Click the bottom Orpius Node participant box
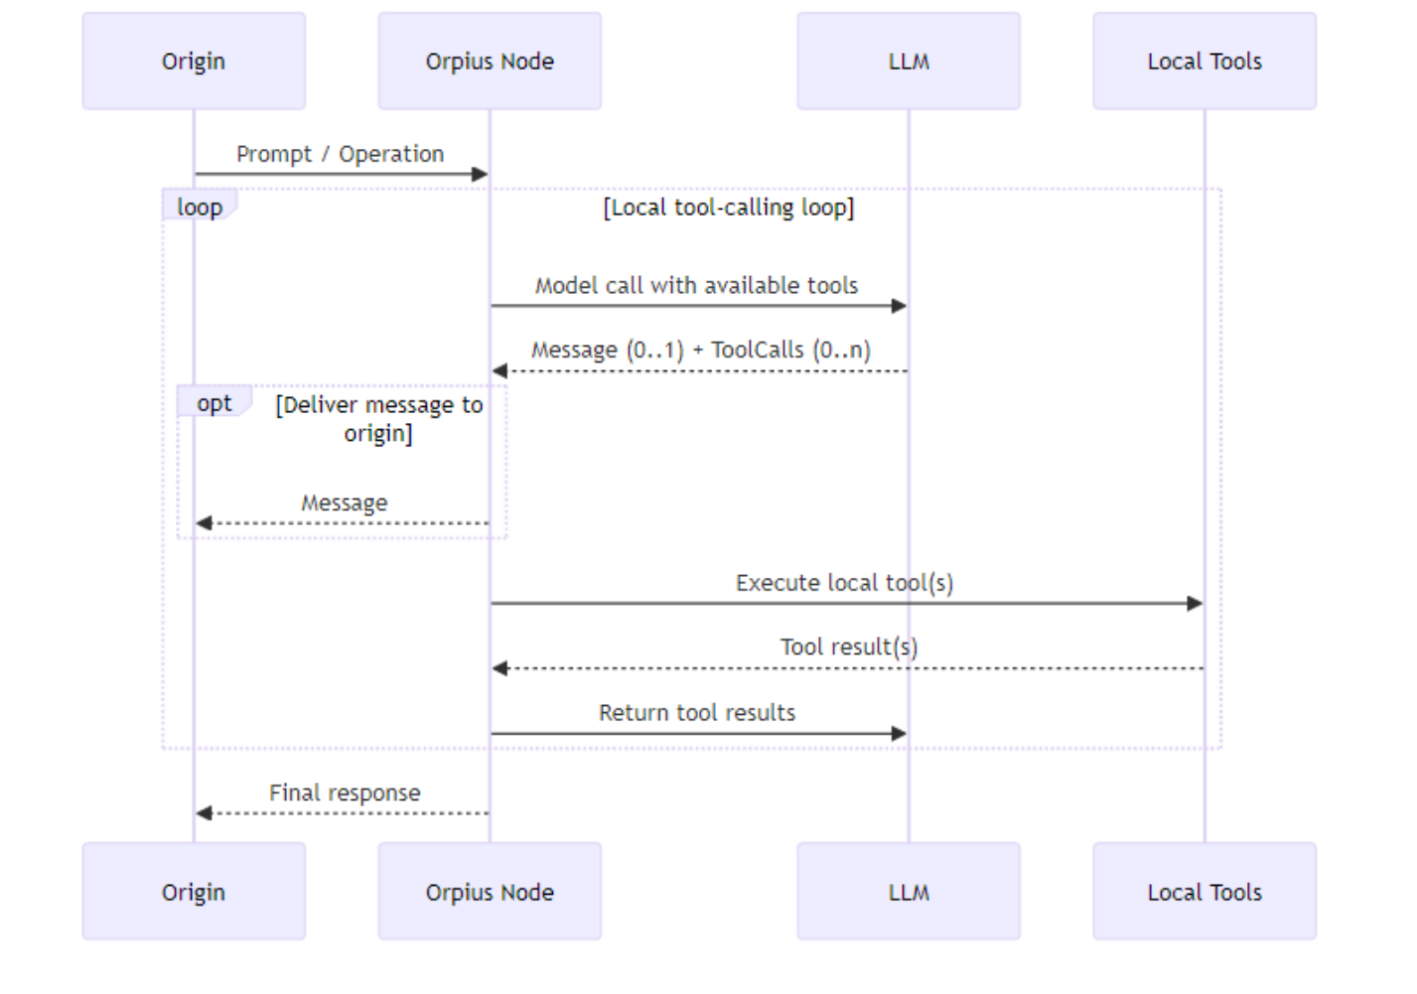The width and height of the screenshot is (1417, 994). (x=490, y=892)
